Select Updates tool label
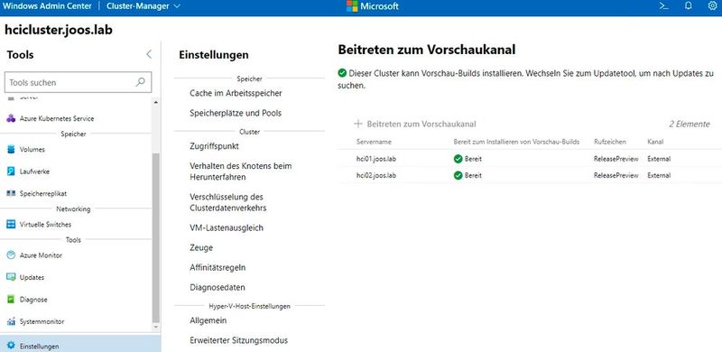722x352 pixels. [x=32, y=277]
